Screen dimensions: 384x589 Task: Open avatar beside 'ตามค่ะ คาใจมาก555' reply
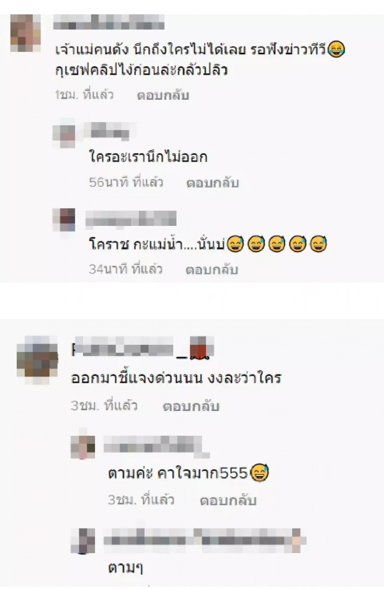83,447
